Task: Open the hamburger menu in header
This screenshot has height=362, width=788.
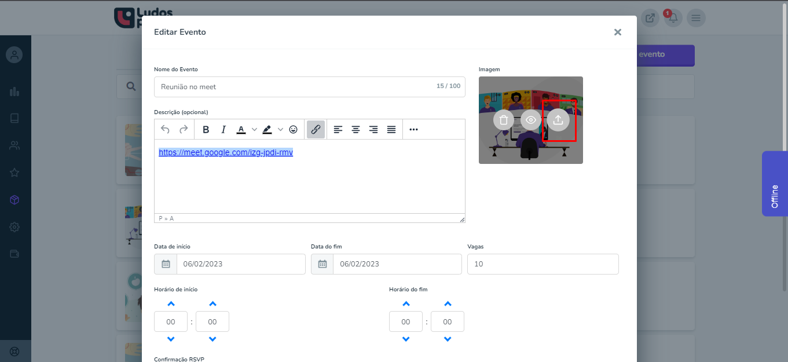Action: pos(696,18)
